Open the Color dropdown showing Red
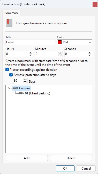The height and width of the screenshot is (174, 98). point(75,42)
